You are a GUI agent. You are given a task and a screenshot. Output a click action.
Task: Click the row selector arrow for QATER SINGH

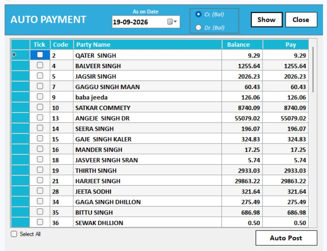pos(14,55)
